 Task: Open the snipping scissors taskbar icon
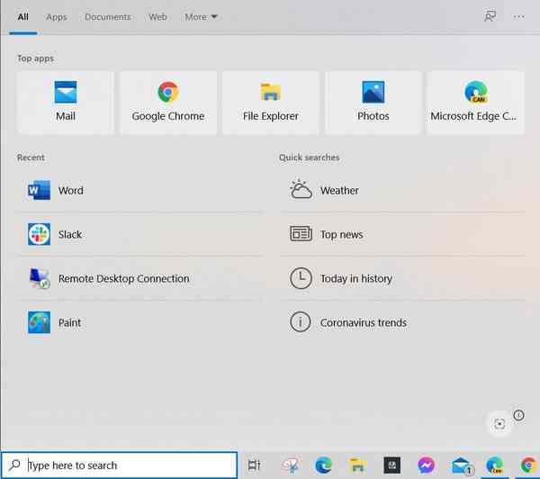(x=290, y=465)
